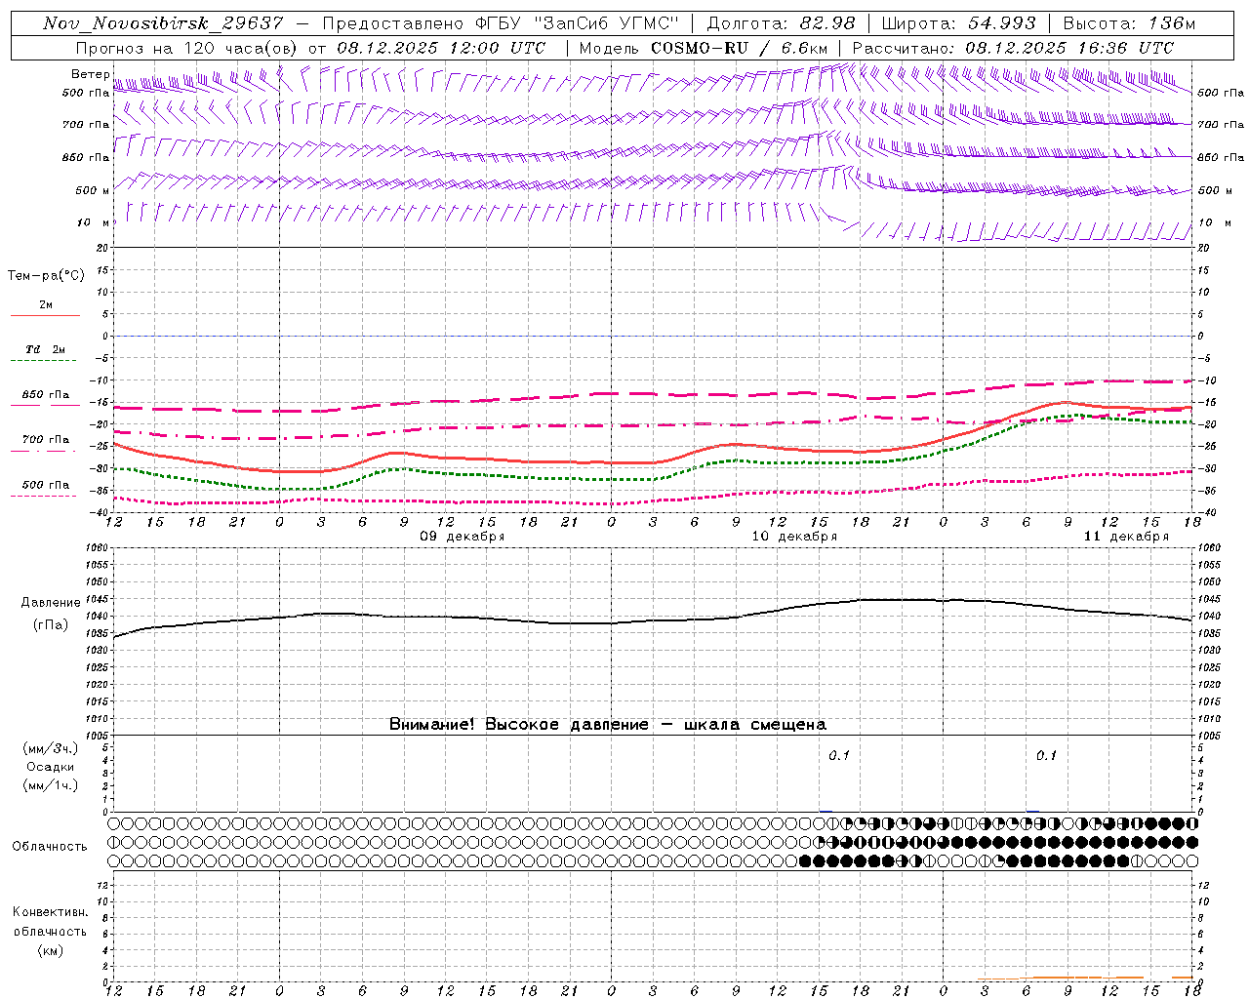Click the left 500 м wind level label

coord(93,190)
